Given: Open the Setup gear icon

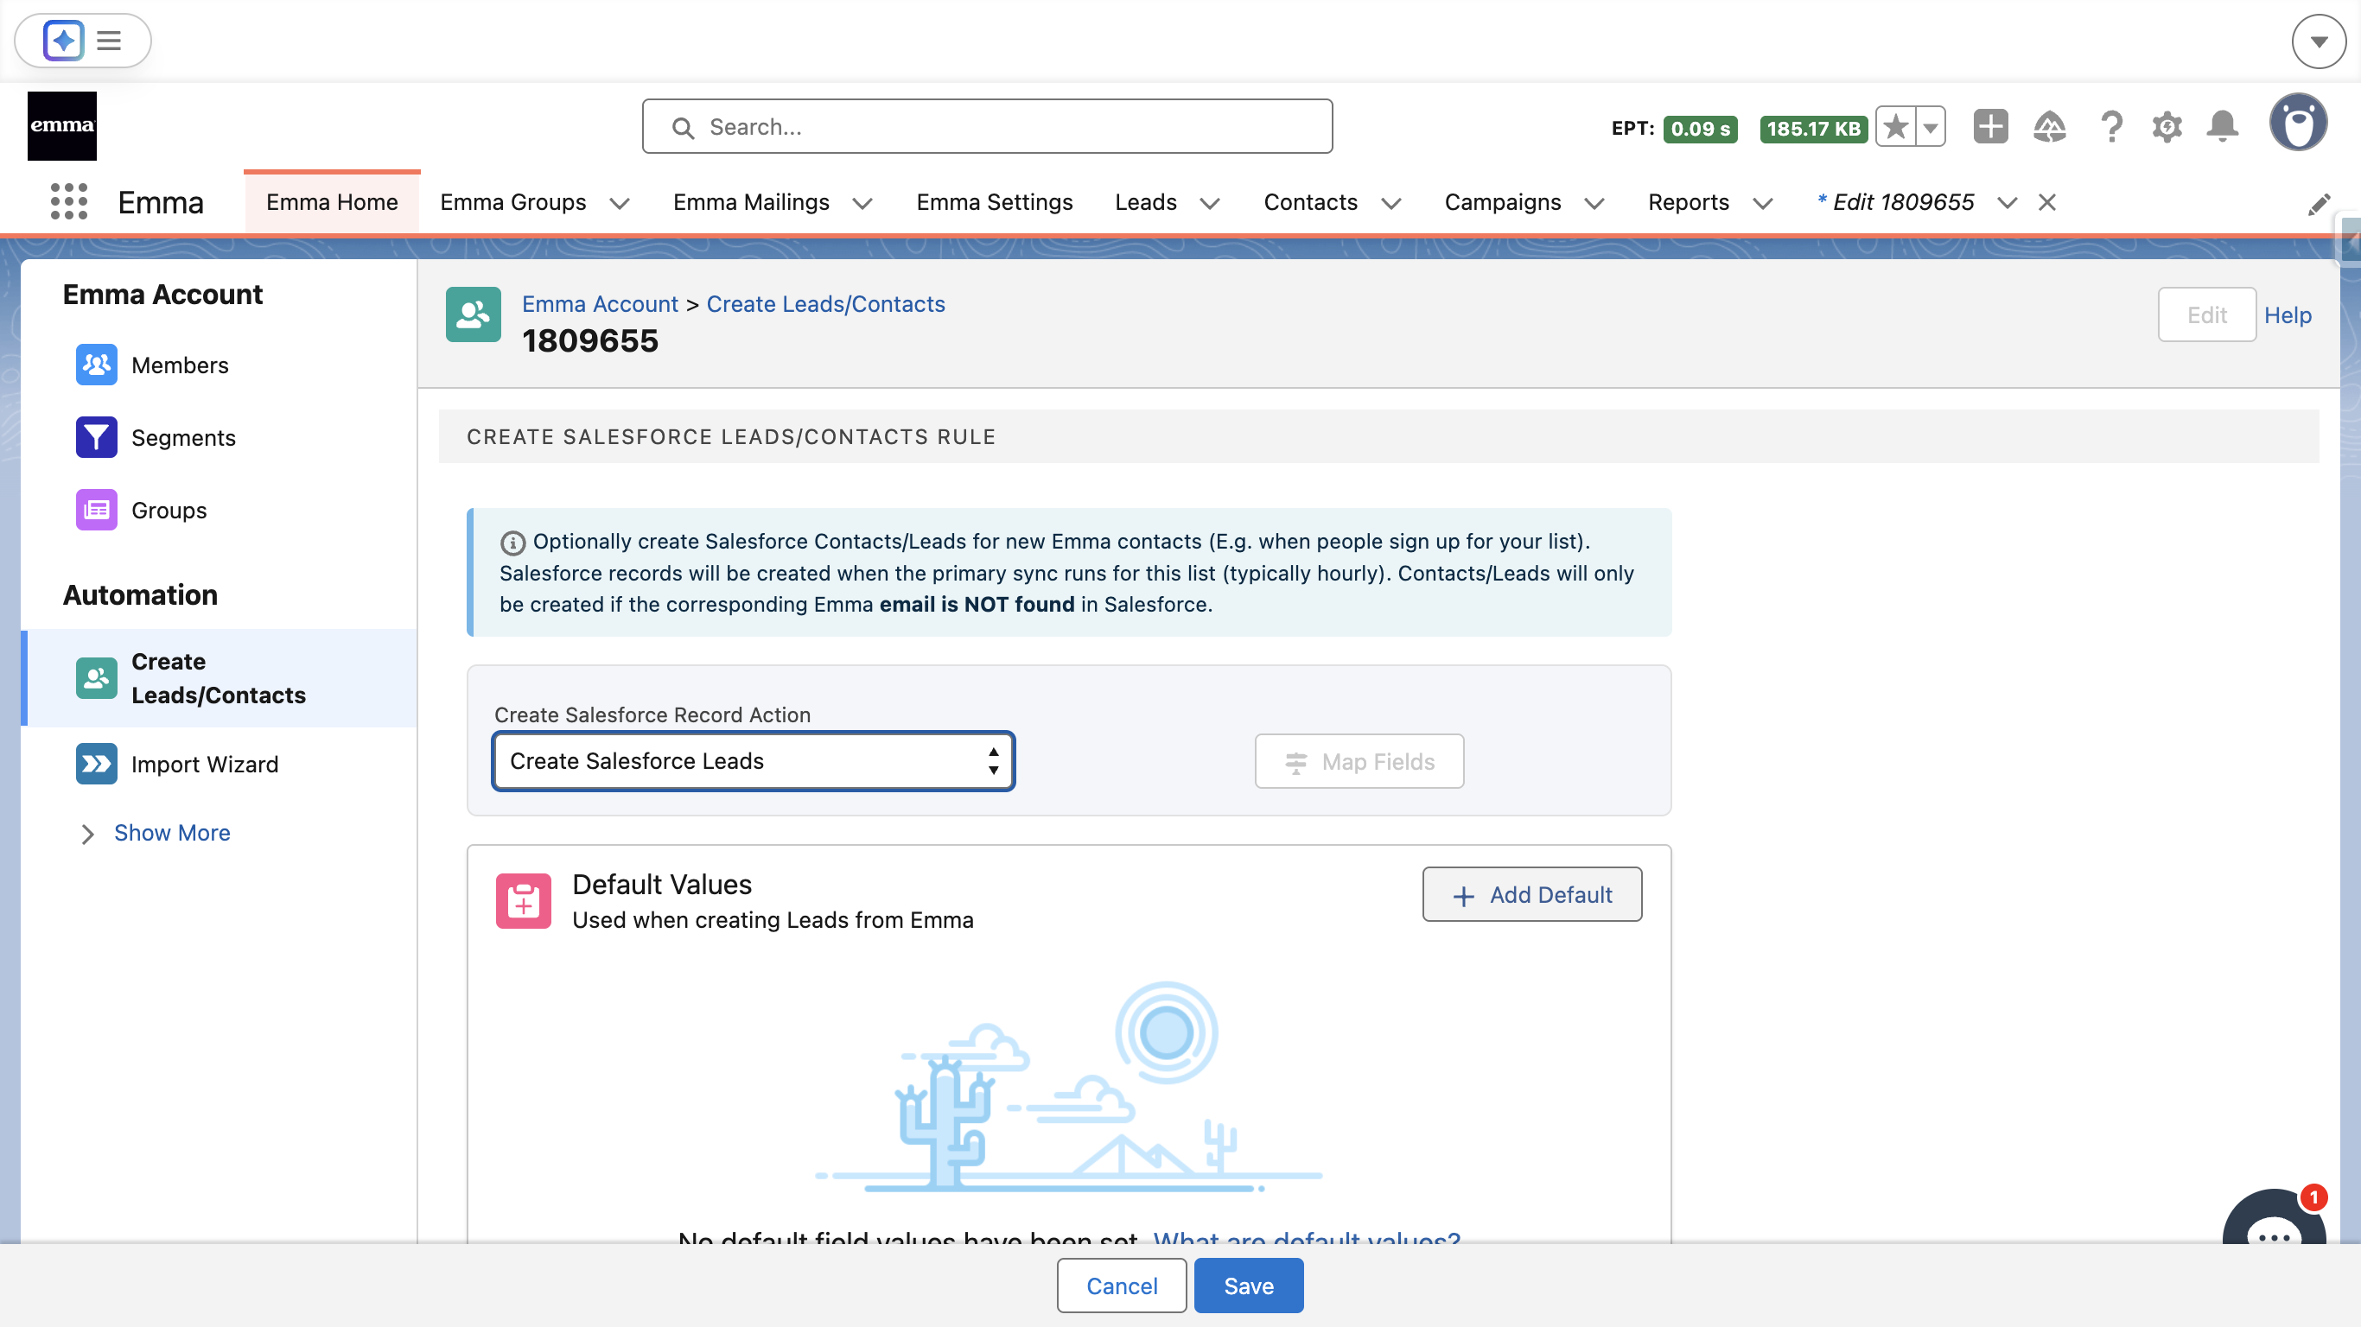Looking at the screenshot, I should click(2167, 126).
